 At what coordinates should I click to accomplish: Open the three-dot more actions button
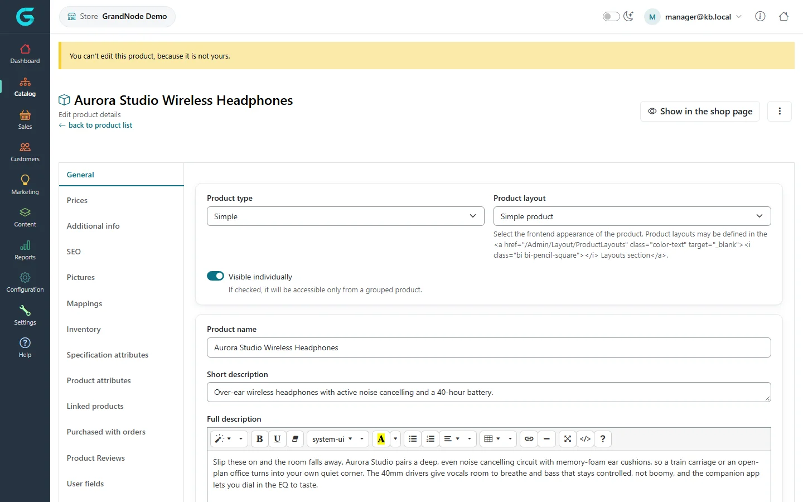coord(780,112)
